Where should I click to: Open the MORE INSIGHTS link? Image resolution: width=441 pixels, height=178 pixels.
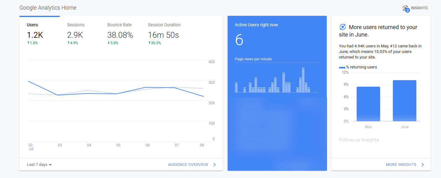pyautogui.click(x=401, y=165)
